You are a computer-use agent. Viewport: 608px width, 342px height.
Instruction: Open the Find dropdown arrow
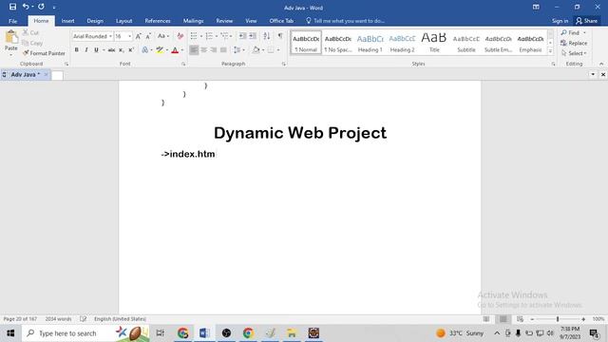(585, 32)
